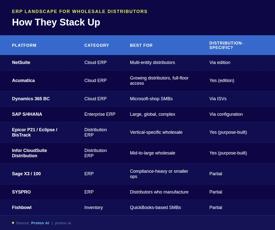Click the Acumatica platform name
This screenshot has height=230, width=275.
[x=23, y=80]
